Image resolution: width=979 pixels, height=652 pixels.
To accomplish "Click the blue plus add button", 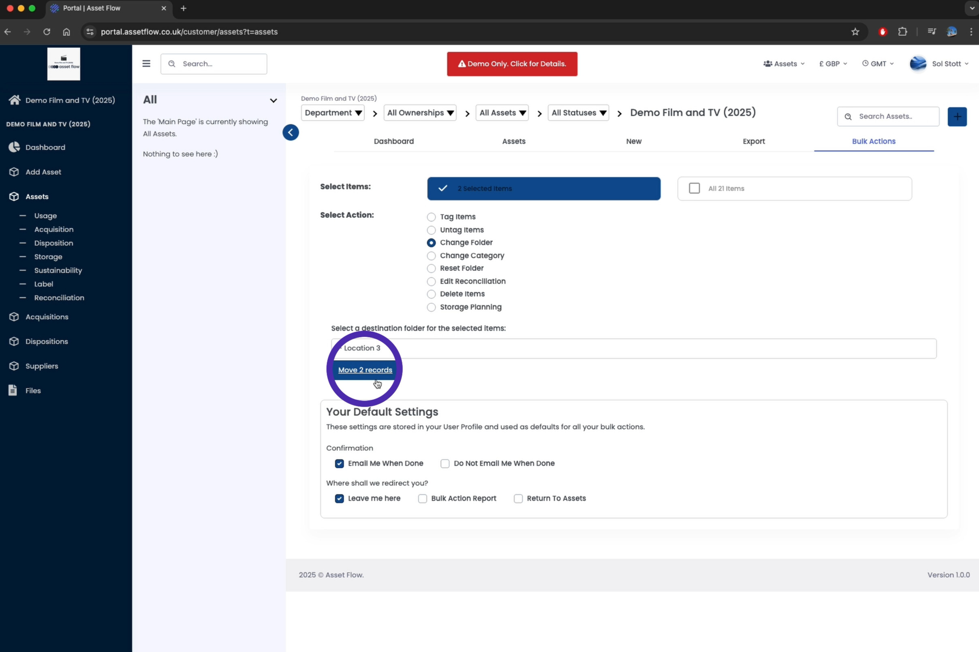I will pos(957,117).
